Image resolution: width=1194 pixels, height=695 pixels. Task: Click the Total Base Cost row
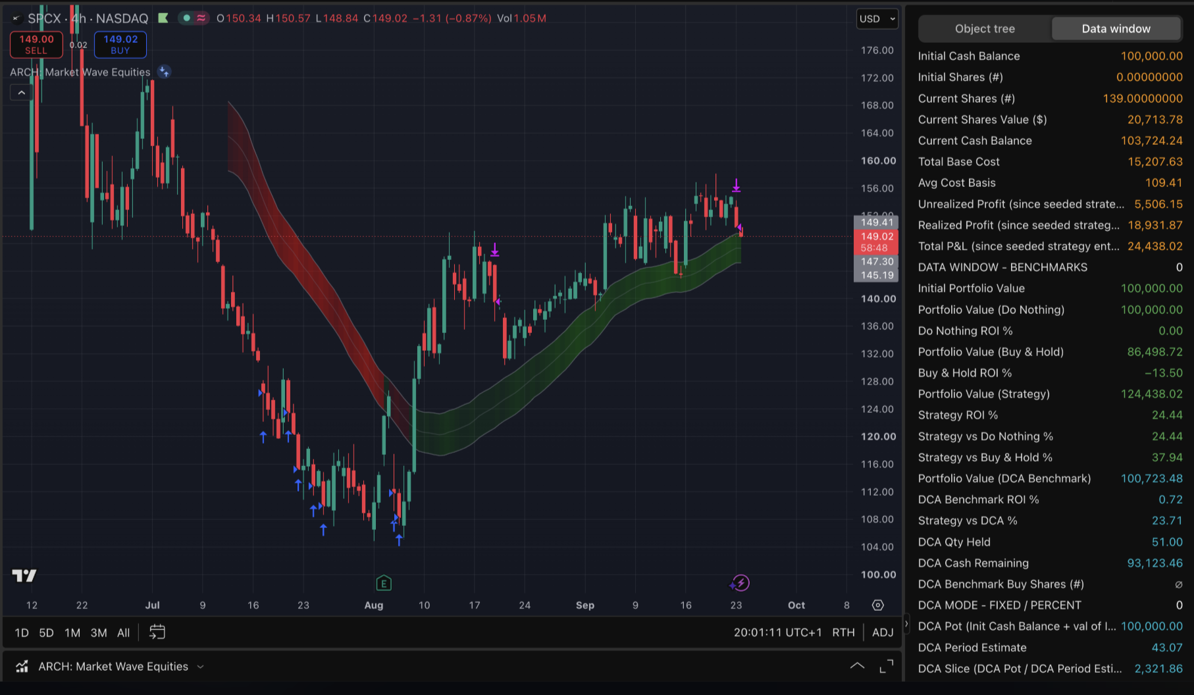click(1050, 162)
